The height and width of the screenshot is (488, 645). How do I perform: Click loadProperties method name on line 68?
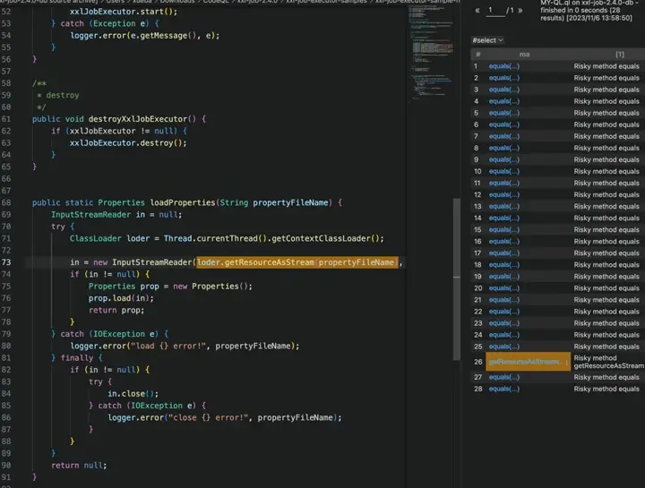tap(182, 202)
